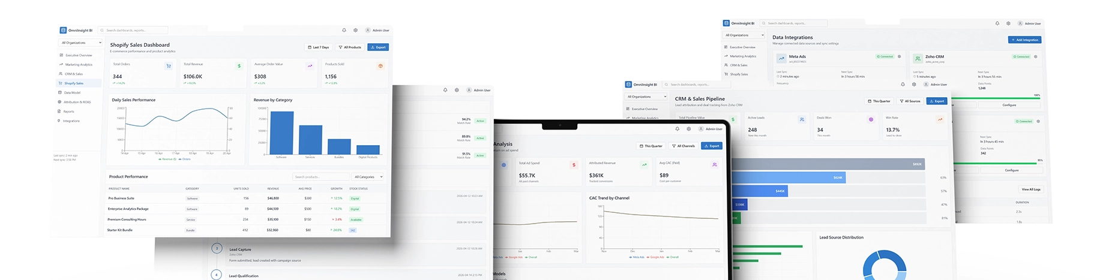Click the search box in the Shopify Sales window
1103x280 pixels.
coord(133,30)
